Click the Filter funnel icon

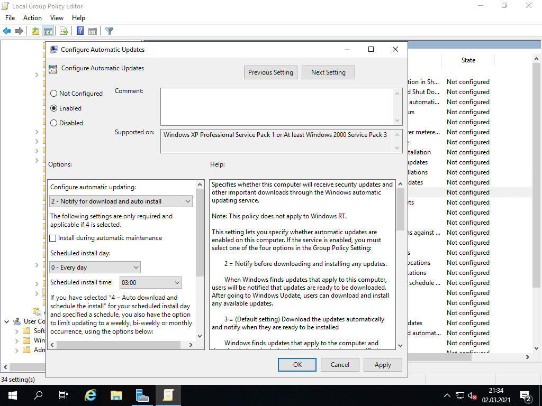click(x=109, y=31)
